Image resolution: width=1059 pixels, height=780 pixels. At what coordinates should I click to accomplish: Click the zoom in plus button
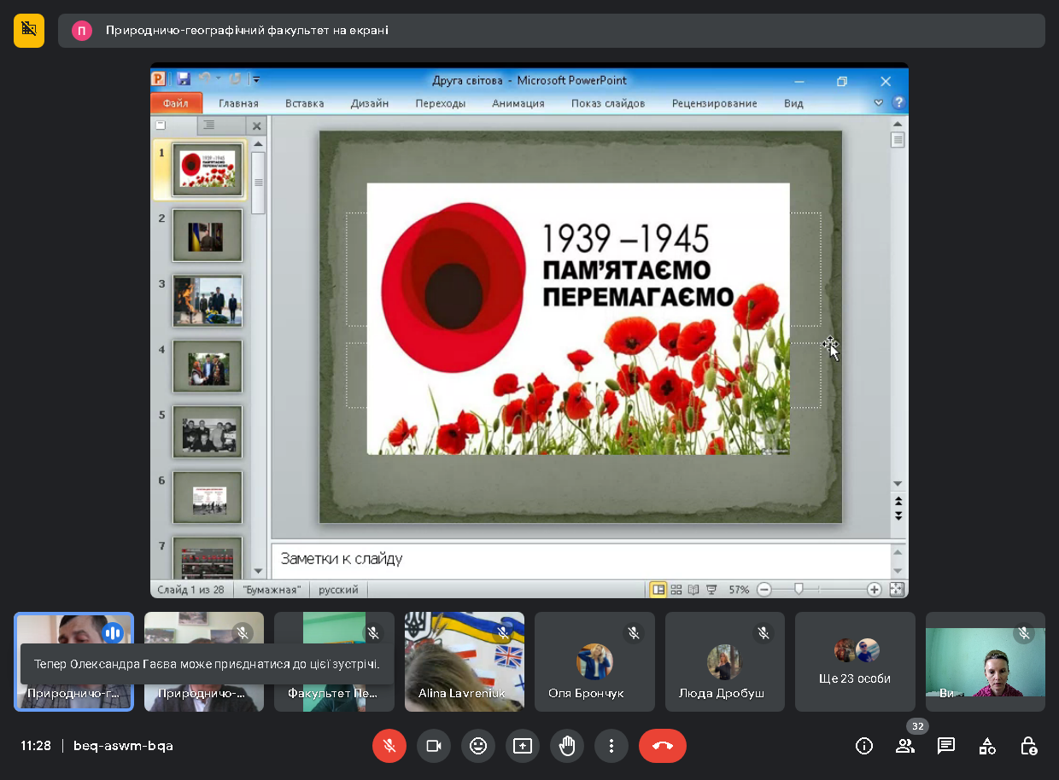874,590
